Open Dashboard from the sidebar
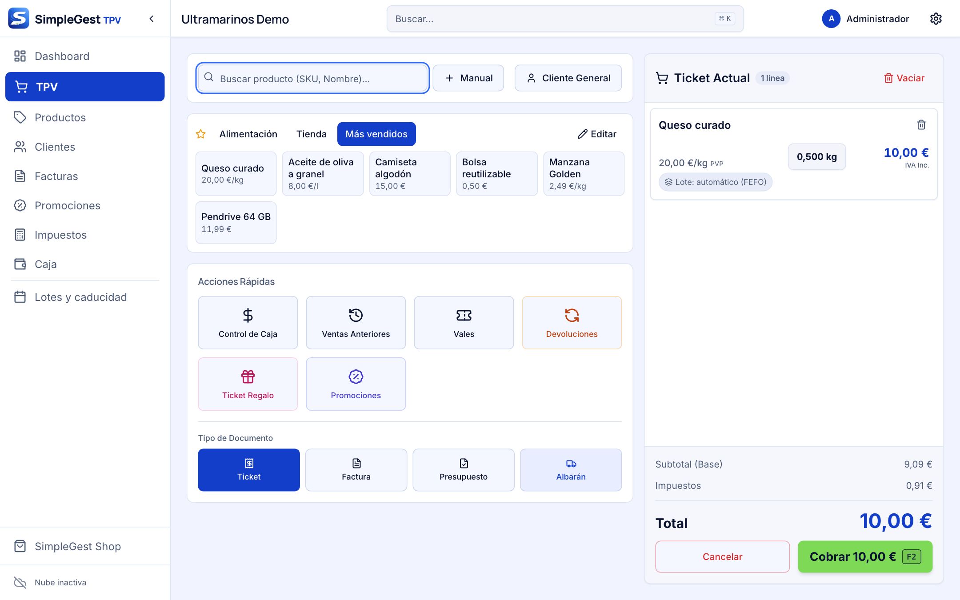 [85, 56]
